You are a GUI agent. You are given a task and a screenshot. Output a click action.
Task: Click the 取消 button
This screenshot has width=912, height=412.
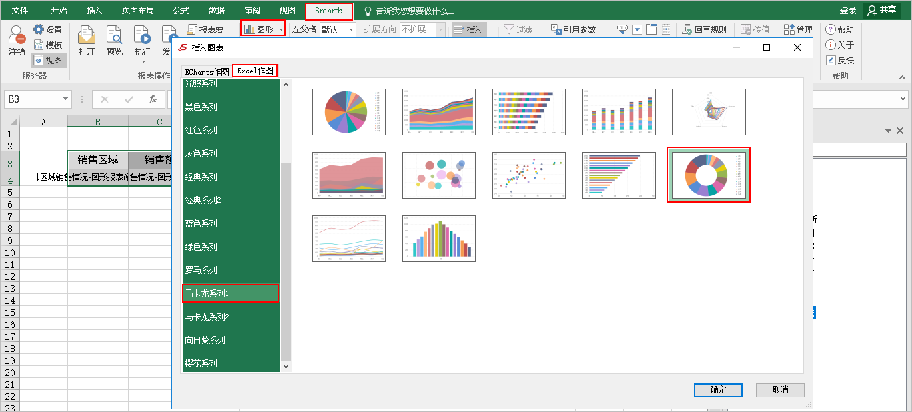[780, 390]
